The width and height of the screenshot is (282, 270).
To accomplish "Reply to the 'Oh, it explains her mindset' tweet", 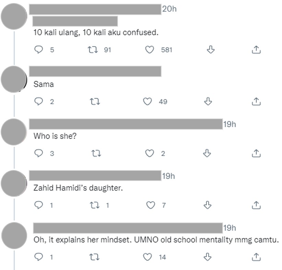I will point(38,257).
